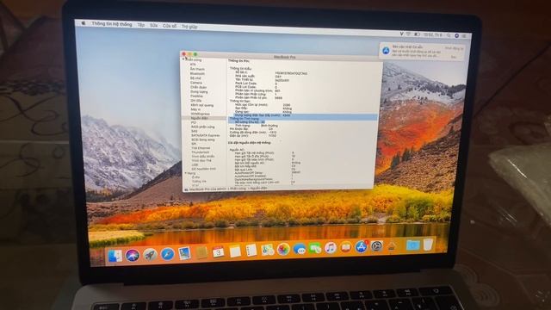The image size is (551, 310).
Task: Select Chẩn đoán in the sidebar
Action: [199, 87]
